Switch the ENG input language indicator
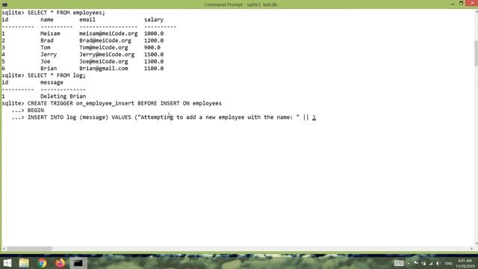The height and width of the screenshot is (269, 478). click(x=448, y=263)
